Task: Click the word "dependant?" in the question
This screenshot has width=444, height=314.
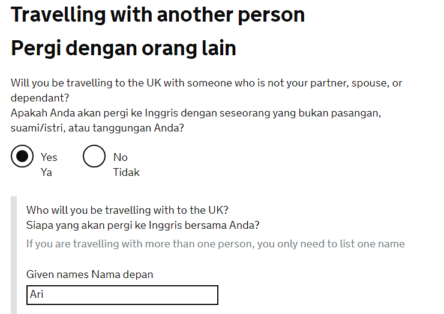Action: (38, 97)
